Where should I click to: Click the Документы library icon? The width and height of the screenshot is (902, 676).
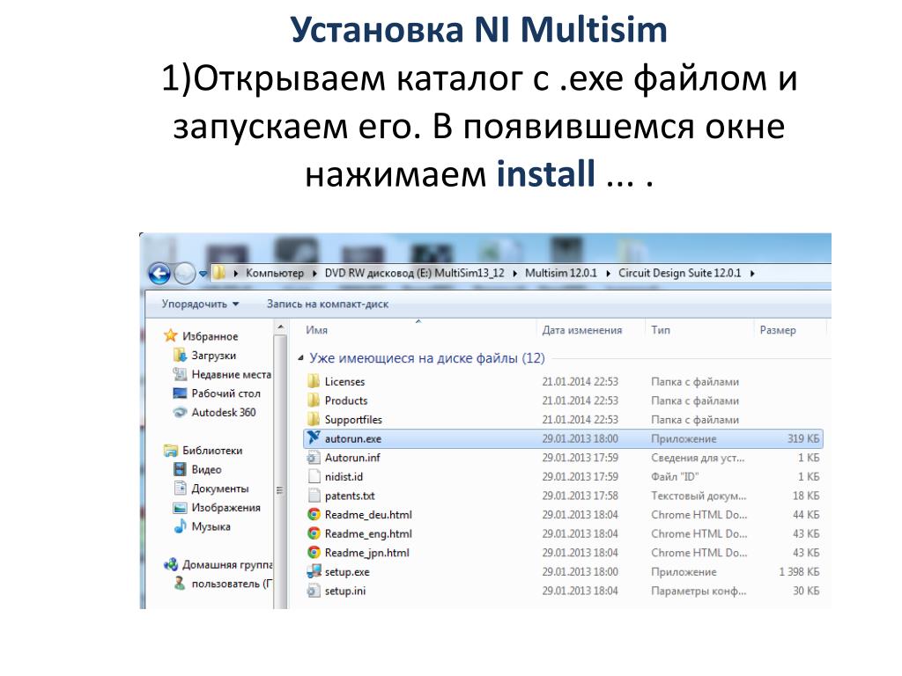tap(180, 488)
